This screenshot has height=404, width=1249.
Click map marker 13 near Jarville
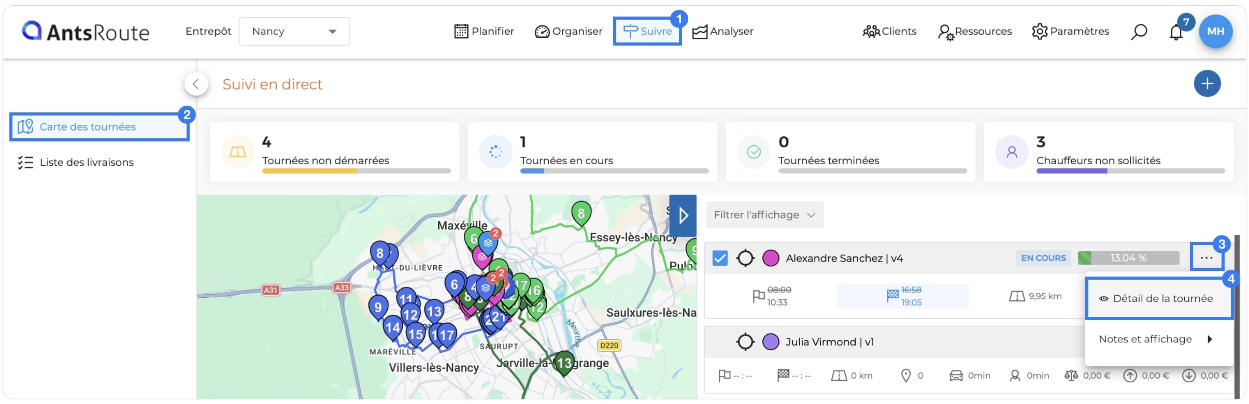pyautogui.click(x=564, y=363)
